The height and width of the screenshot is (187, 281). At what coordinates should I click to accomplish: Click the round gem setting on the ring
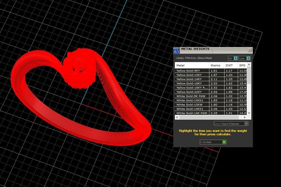click(80, 68)
